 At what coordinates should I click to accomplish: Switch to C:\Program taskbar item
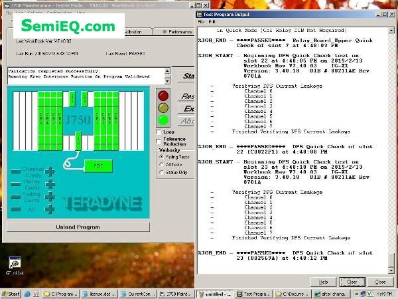pos(61,294)
